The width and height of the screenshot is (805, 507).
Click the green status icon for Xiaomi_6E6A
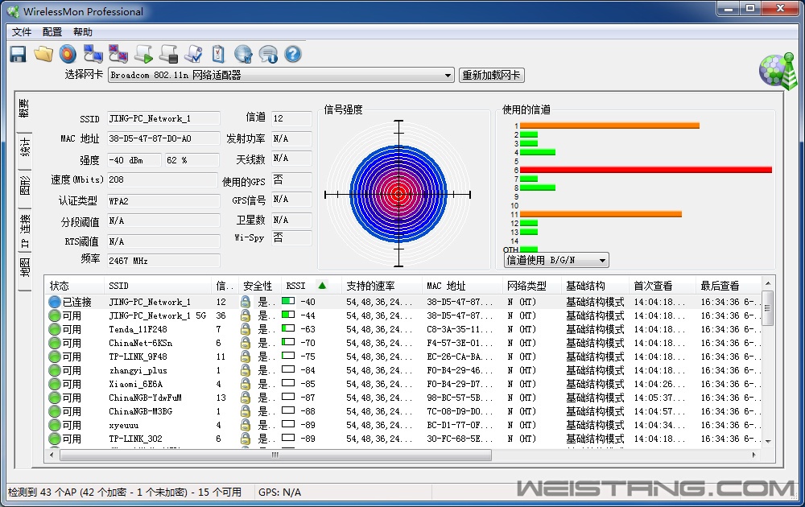click(x=55, y=384)
